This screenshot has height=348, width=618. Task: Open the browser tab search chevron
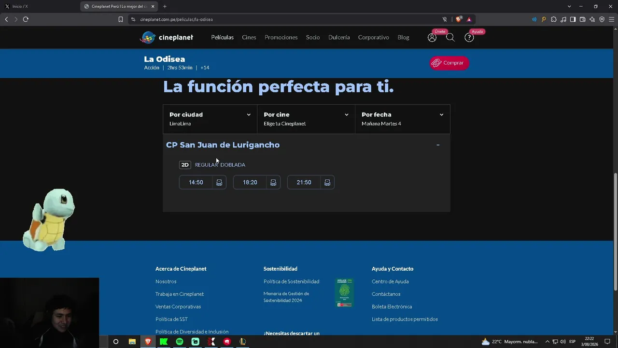[569, 6]
